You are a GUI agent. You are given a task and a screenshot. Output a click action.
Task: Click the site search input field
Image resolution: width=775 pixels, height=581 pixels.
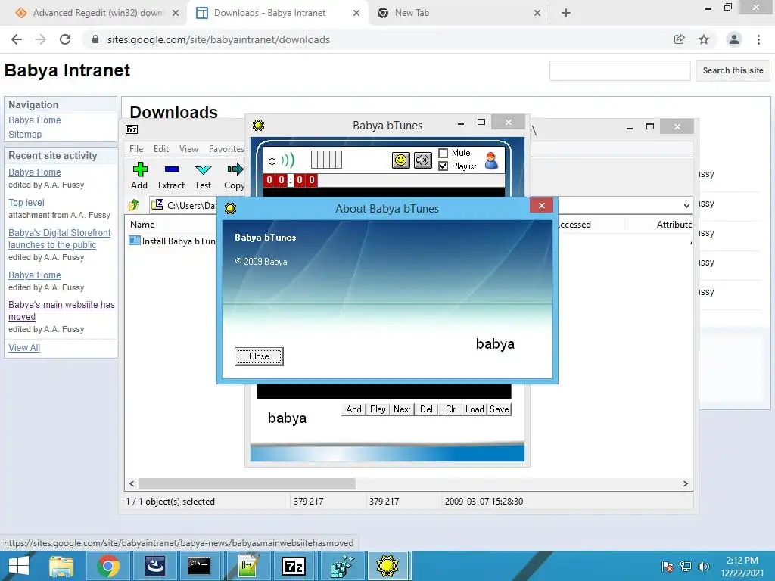pyautogui.click(x=620, y=70)
